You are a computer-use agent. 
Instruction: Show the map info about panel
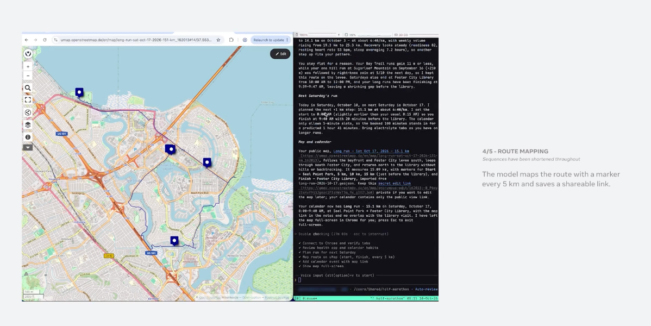point(28,137)
